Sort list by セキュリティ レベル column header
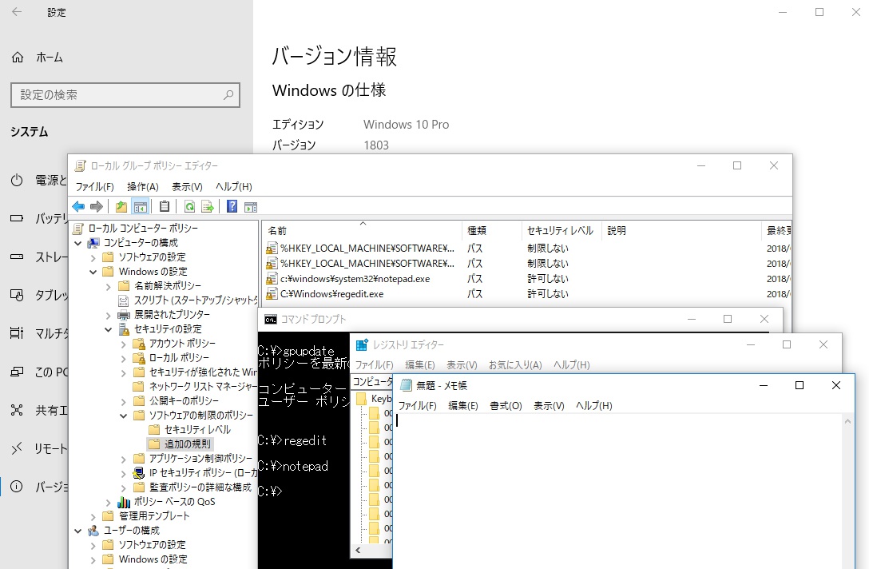 click(x=561, y=230)
